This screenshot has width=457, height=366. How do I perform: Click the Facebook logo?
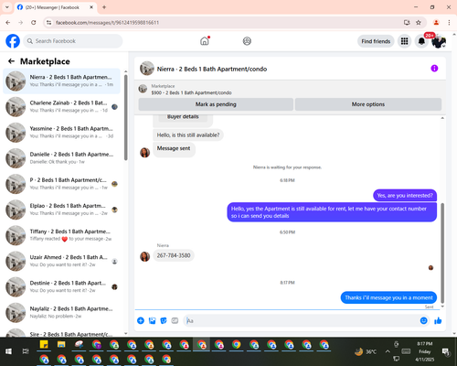pos(13,41)
